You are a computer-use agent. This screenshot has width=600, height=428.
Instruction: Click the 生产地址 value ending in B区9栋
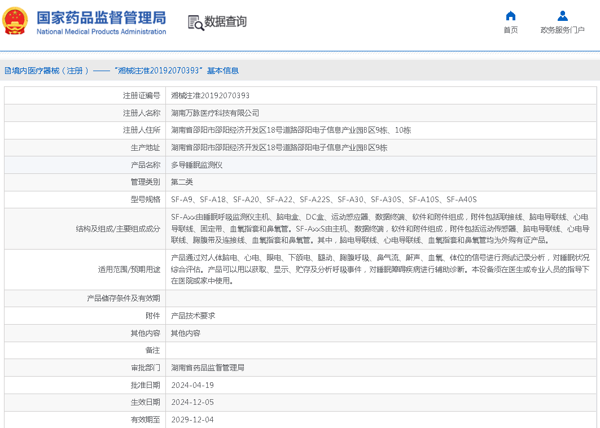[x=279, y=147]
